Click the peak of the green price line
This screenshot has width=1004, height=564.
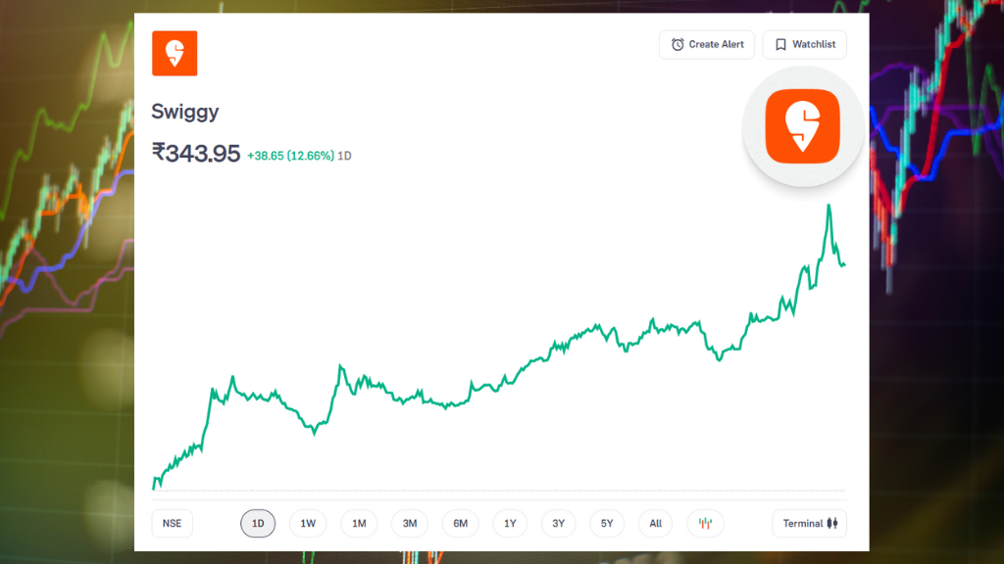pyautogui.click(x=828, y=206)
